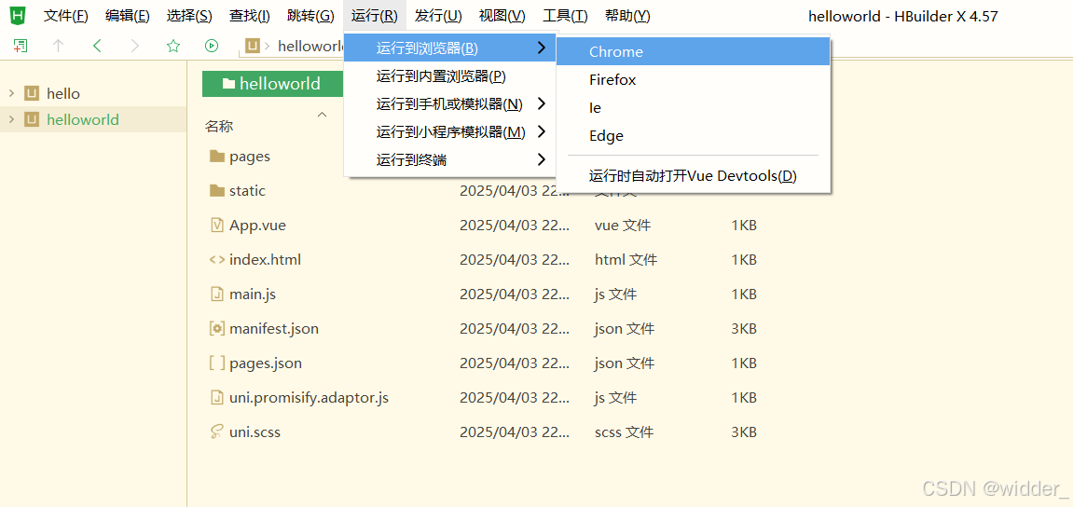Click the green helloworld folder tab
The image size is (1073, 507).
click(272, 84)
